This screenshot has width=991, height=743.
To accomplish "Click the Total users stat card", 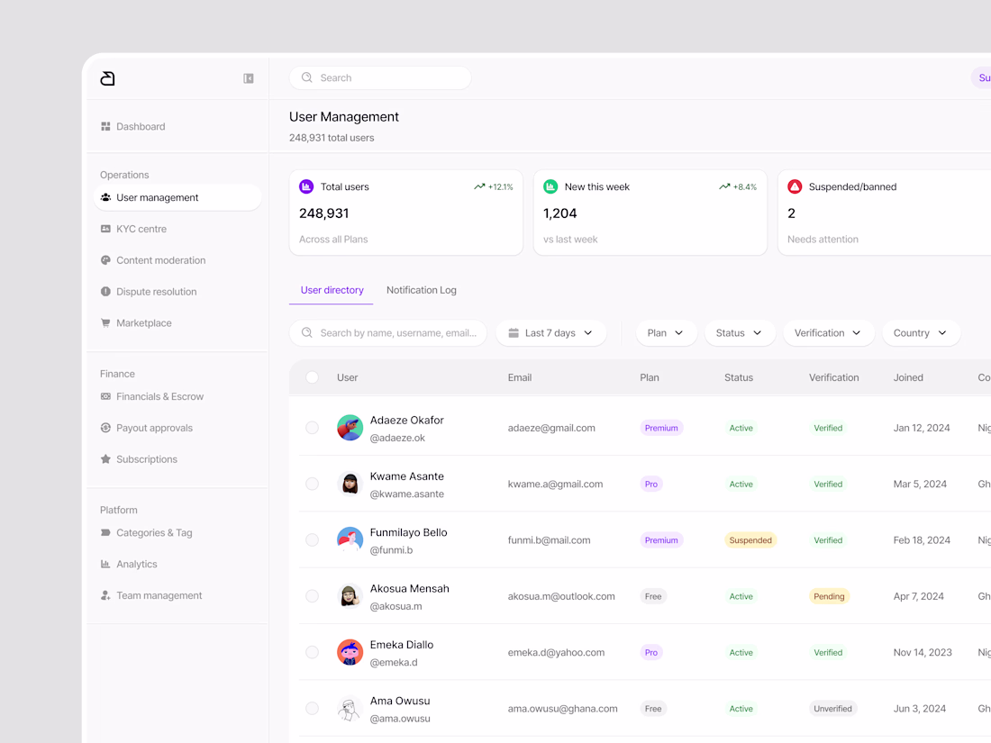I will point(405,213).
